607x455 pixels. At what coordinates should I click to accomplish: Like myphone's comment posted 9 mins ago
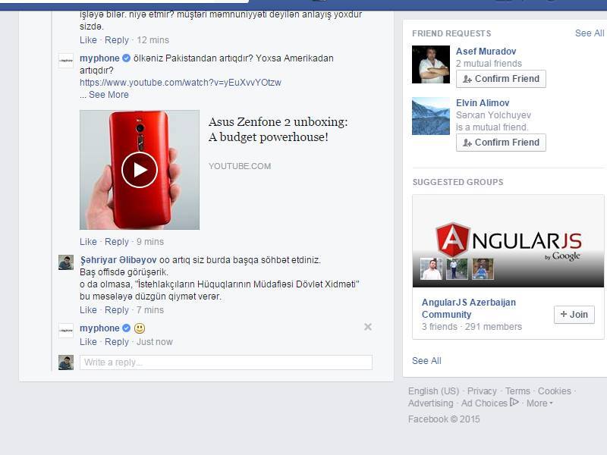(88, 242)
